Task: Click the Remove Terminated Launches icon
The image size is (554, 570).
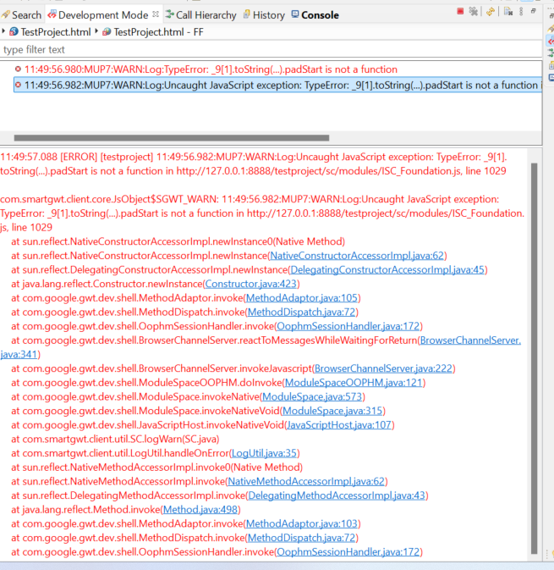Action: pyautogui.click(x=474, y=12)
